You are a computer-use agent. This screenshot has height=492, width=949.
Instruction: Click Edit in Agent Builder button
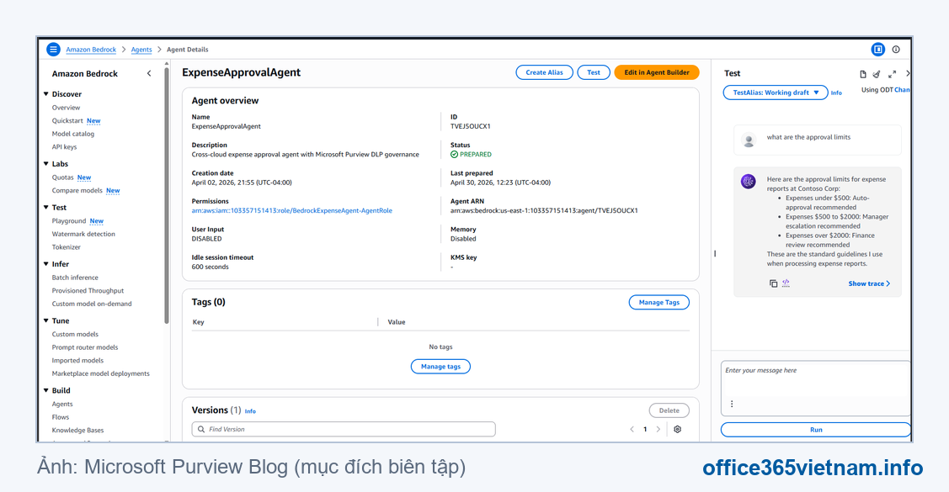tap(657, 72)
